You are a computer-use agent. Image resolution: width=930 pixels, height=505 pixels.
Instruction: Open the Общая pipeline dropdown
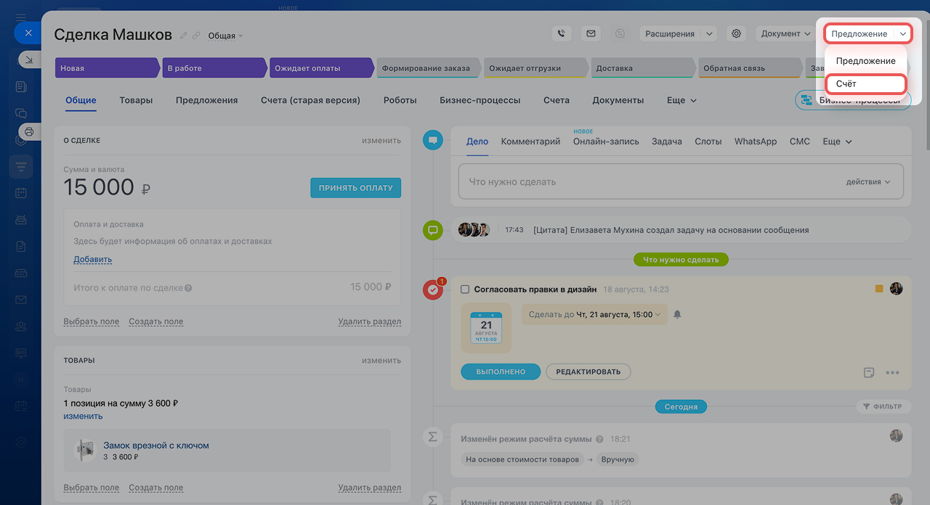[x=225, y=36]
